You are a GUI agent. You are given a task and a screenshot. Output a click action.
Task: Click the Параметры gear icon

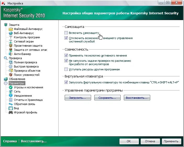pos(6,83)
